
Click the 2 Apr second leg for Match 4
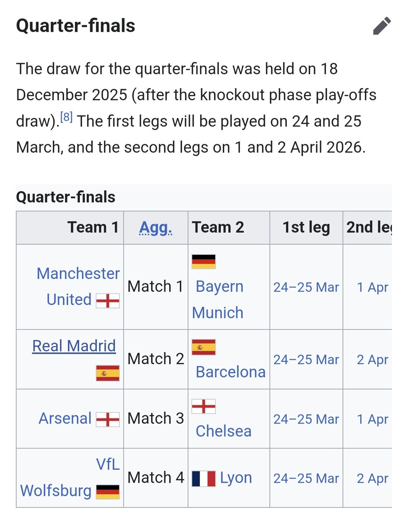point(372,478)
